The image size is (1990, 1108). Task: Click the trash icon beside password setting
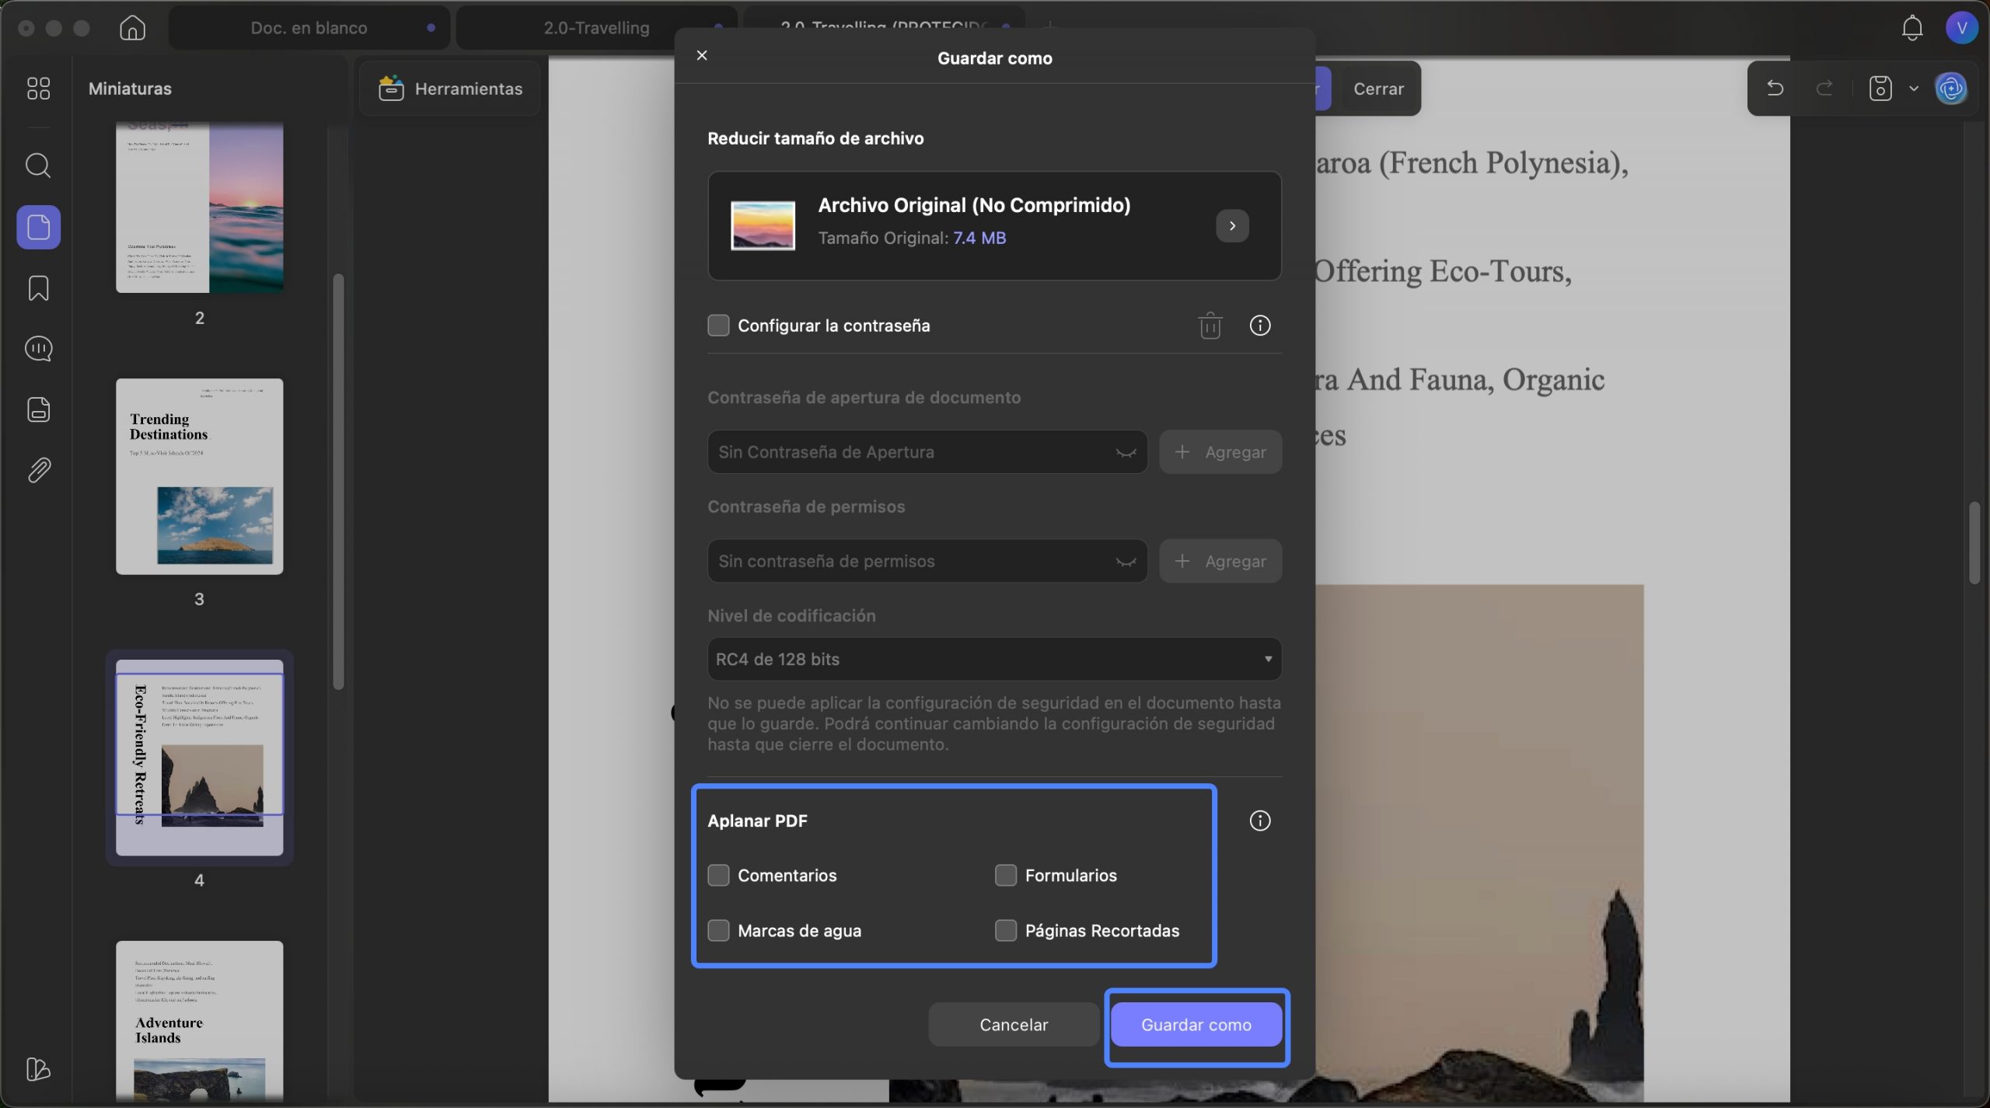1210,326
